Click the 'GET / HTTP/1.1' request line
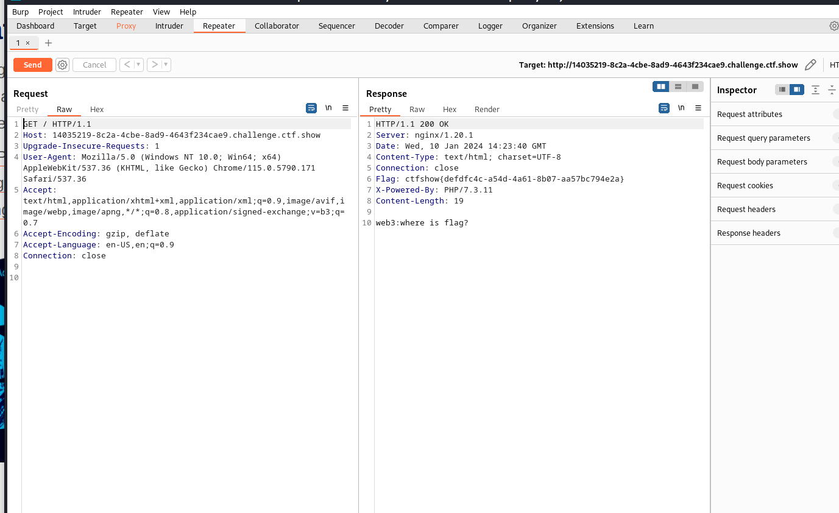This screenshot has width=839, height=513. 57,124
